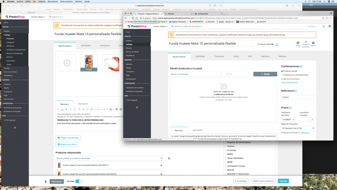Image resolution: width=337 pixels, height=190 pixels.
Task: Click insert link icon in back window editor
Action: [x=88, y=110]
